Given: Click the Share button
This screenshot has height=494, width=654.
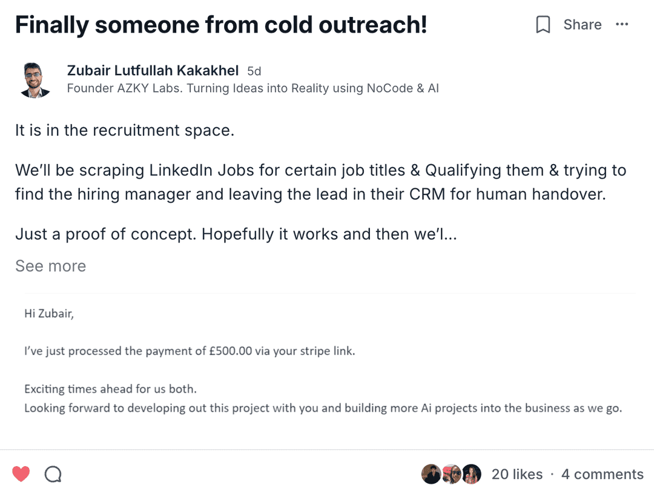Looking at the screenshot, I should 582,25.
